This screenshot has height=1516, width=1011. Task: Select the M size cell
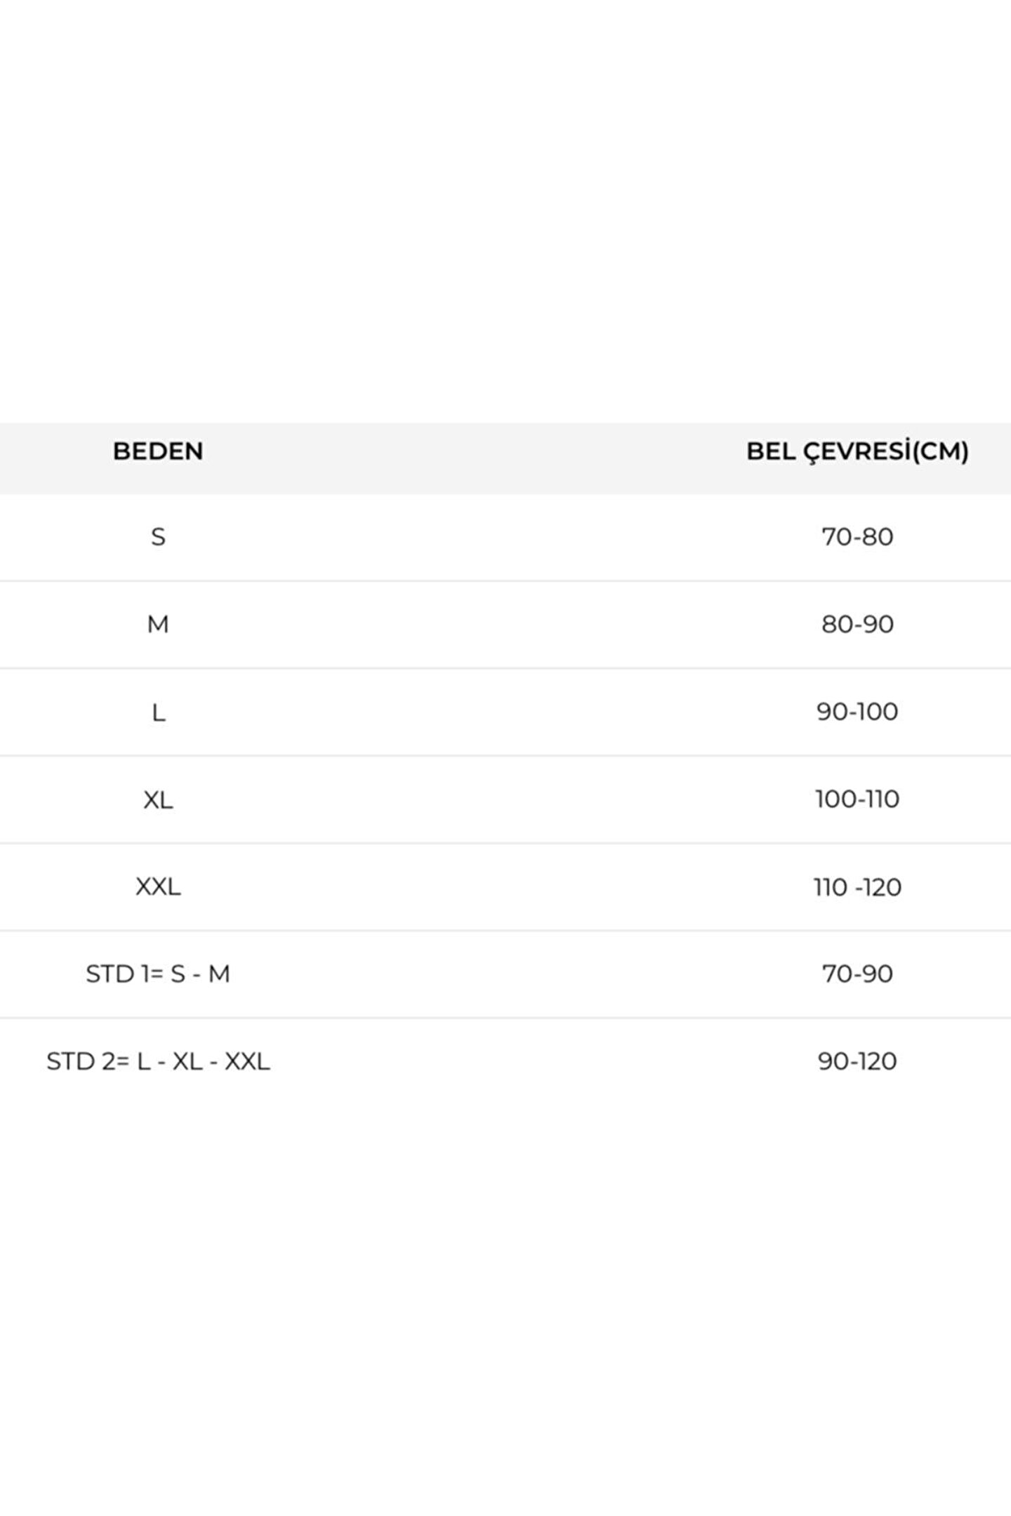click(158, 624)
